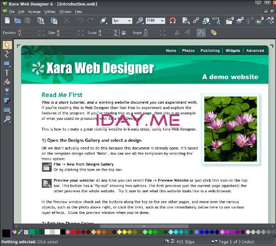This screenshot has width=276, height=246.
Task: Click the Copy toolbar icon
Action: [x=41, y=21]
